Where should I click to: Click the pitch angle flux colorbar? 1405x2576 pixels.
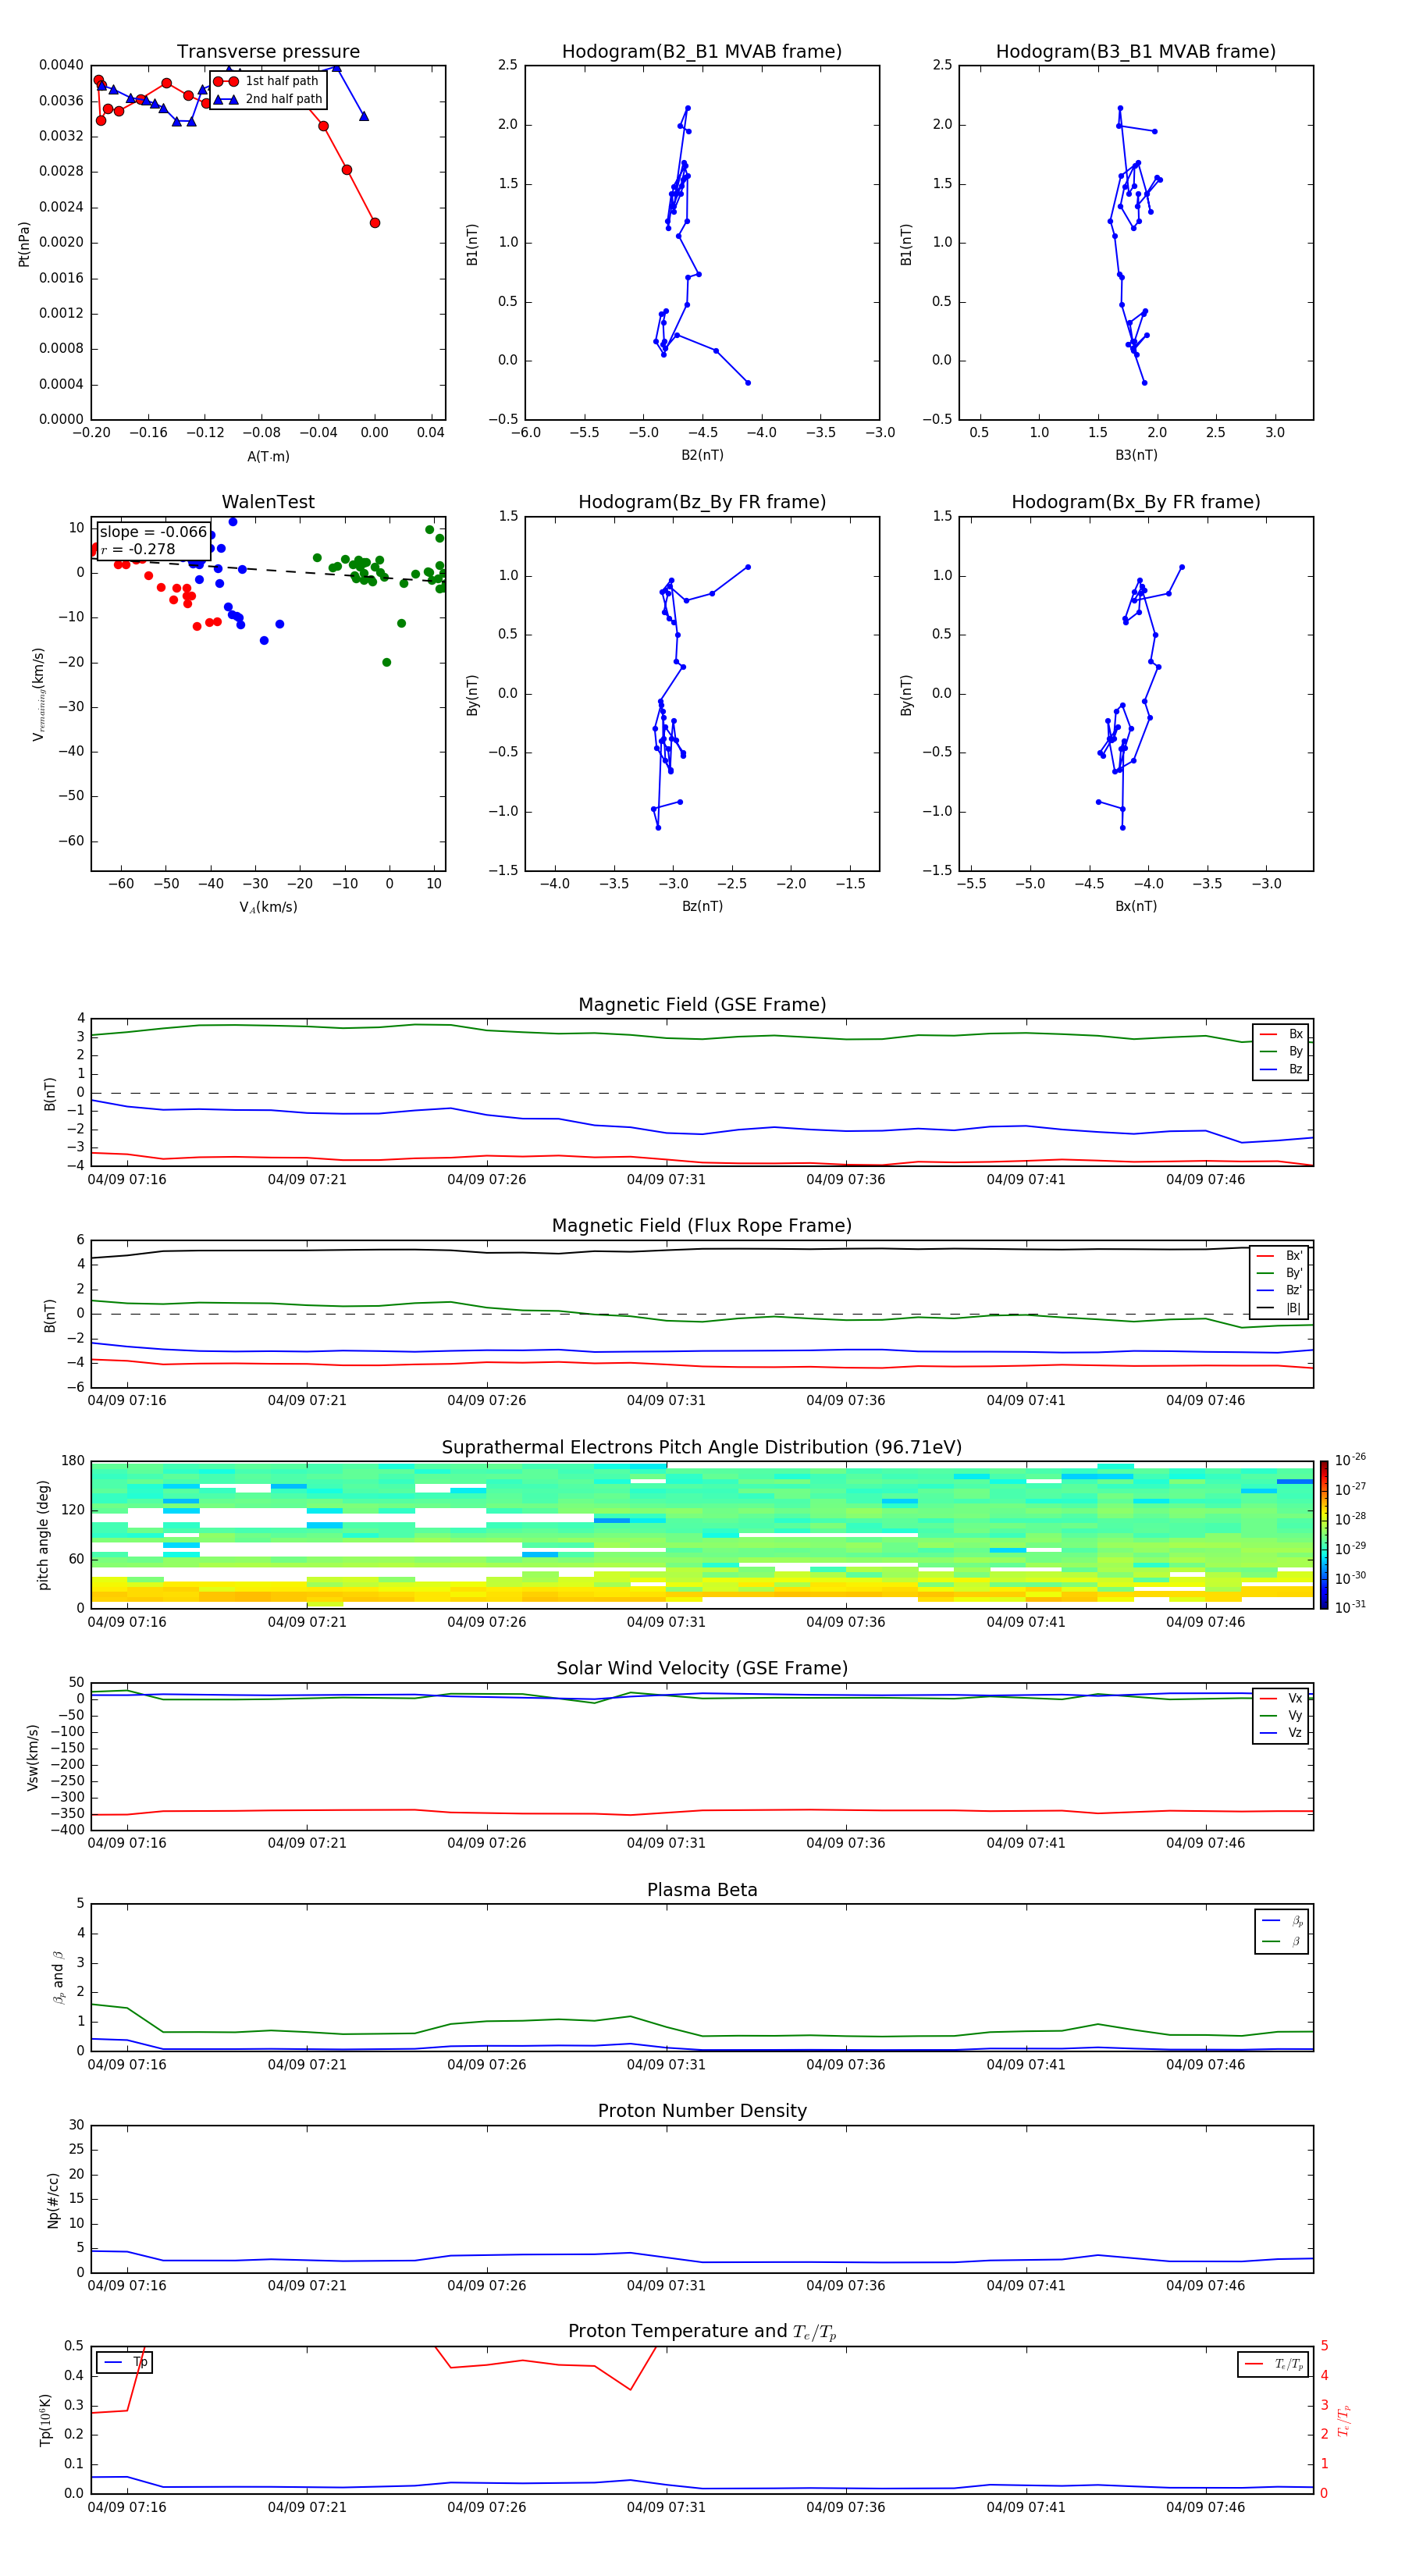tap(1324, 1535)
